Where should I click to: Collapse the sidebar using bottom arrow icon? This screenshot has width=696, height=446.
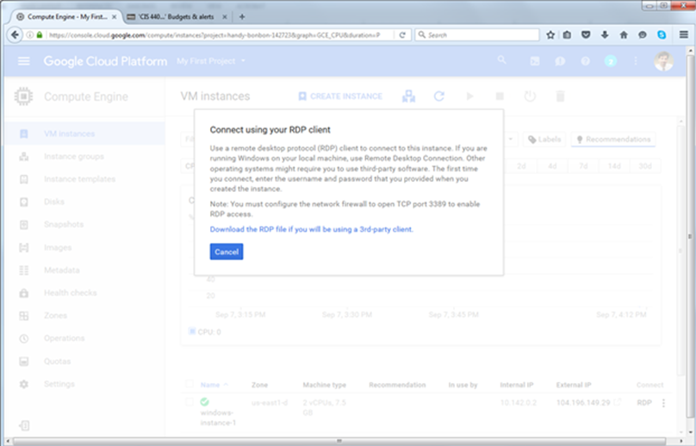(x=24, y=425)
